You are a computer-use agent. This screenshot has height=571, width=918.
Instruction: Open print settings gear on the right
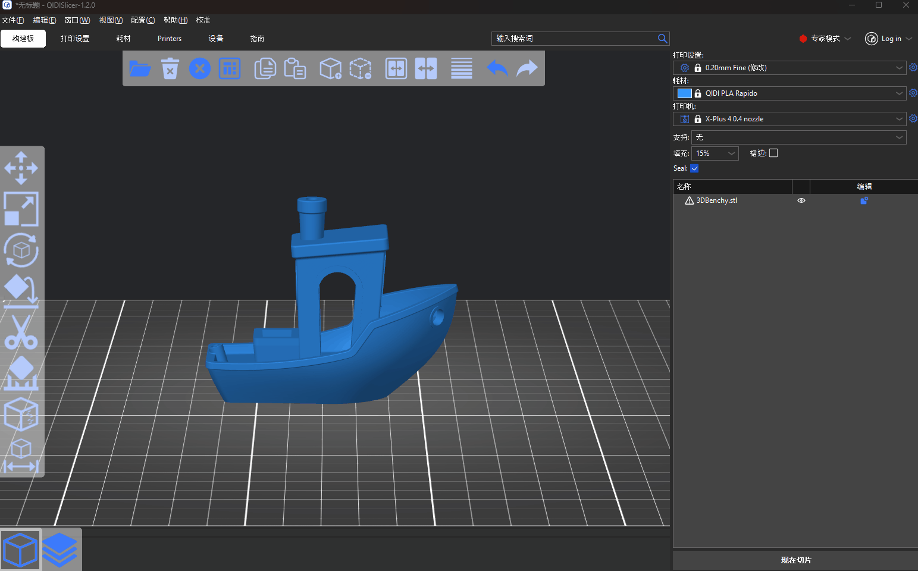[x=913, y=68]
